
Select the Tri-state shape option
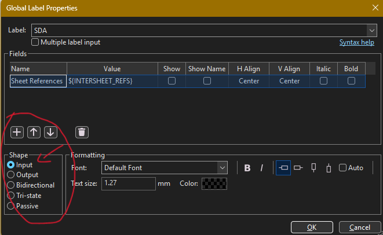tap(11, 196)
